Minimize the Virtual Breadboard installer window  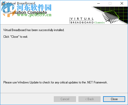click(x=99, y=3)
